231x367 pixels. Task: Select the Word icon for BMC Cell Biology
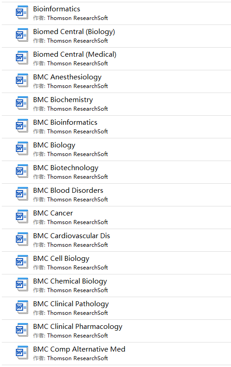[x=22, y=262]
